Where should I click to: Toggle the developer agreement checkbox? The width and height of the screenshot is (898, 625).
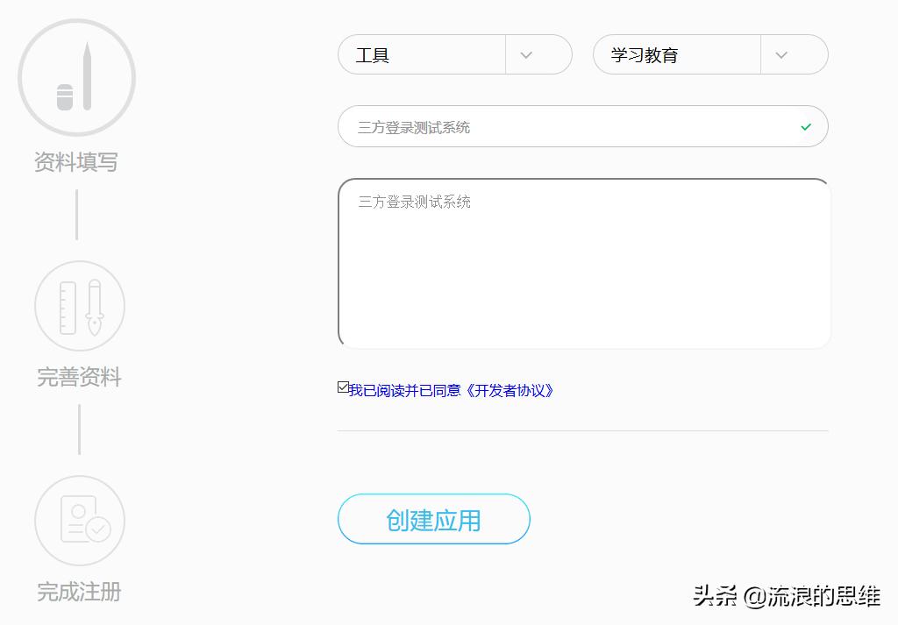(343, 387)
